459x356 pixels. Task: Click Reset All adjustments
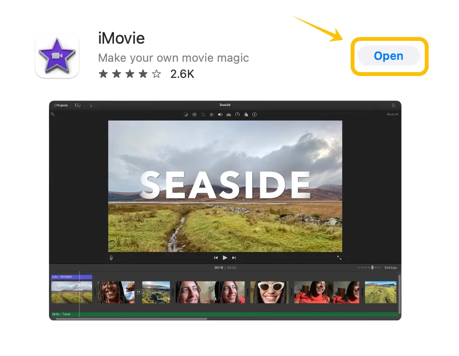coord(392,114)
